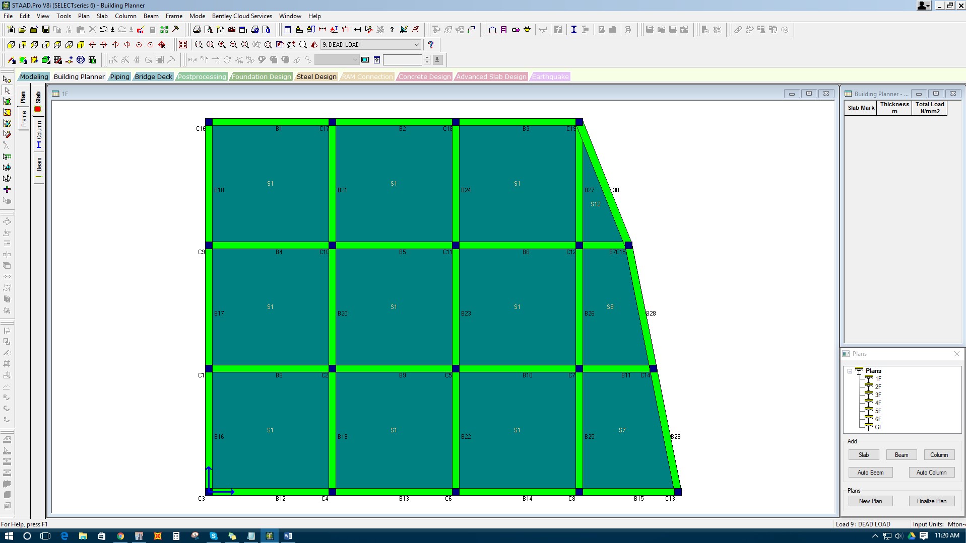966x543 pixels.
Task: Select the Zoom Out magnifier tool
Action: pos(233,44)
